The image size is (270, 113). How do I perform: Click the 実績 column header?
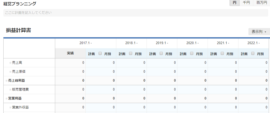tap(70, 53)
